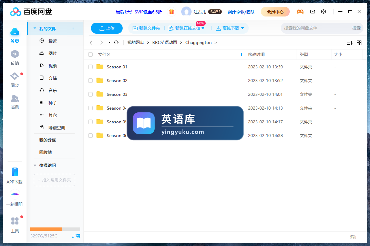Open the SVIP低至6.6折 promotion link
The width and height of the screenshot is (370, 246).
tap(139, 12)
